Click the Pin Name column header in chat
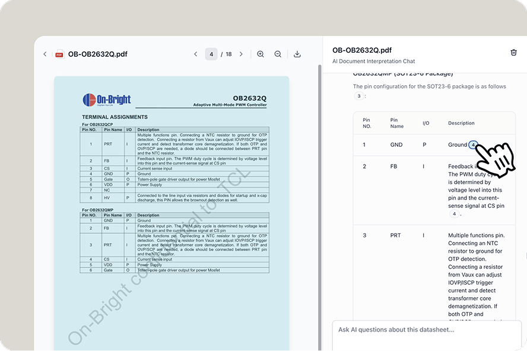The width and height of the screenshot is (527, 351). coord(396,123)
